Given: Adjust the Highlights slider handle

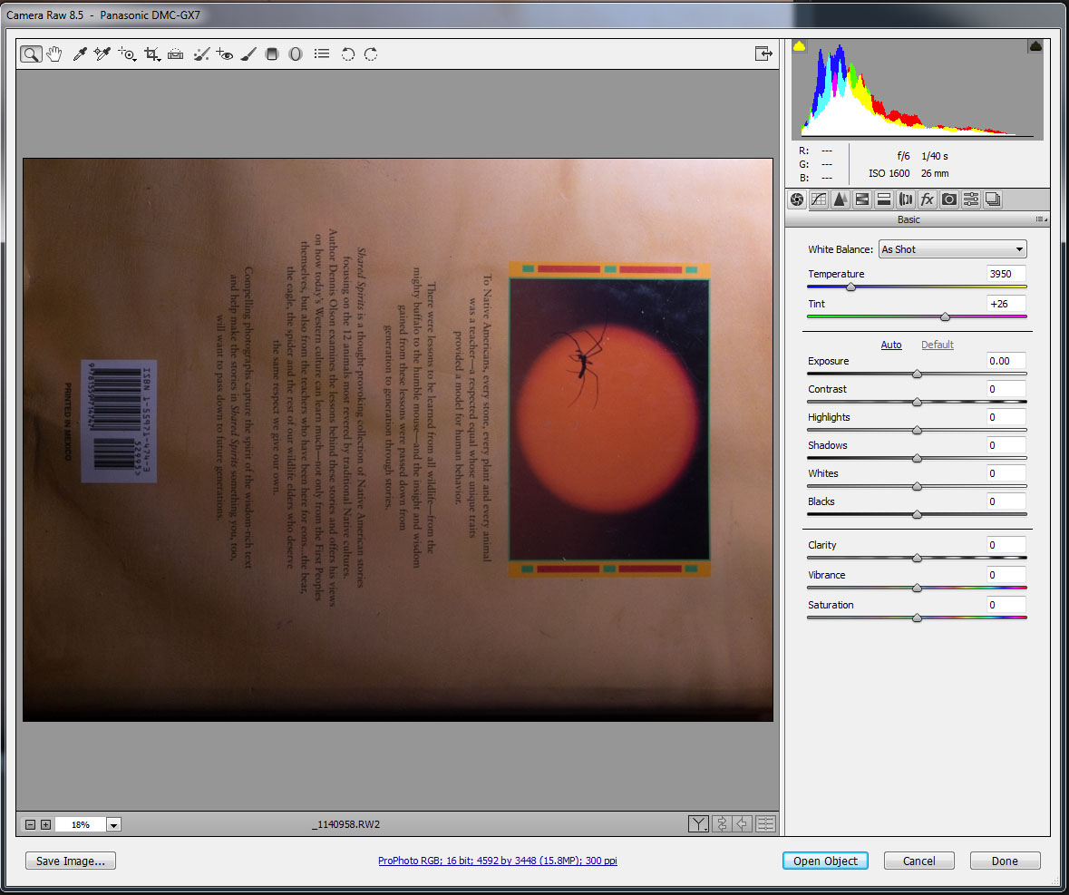Looking at the screenshot, I should [917, 430].
